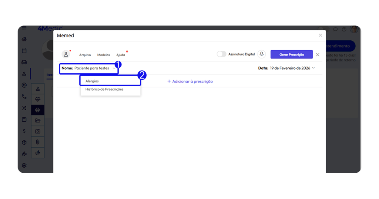Click the user profile icon in Memed toolbar

[66, 54]
